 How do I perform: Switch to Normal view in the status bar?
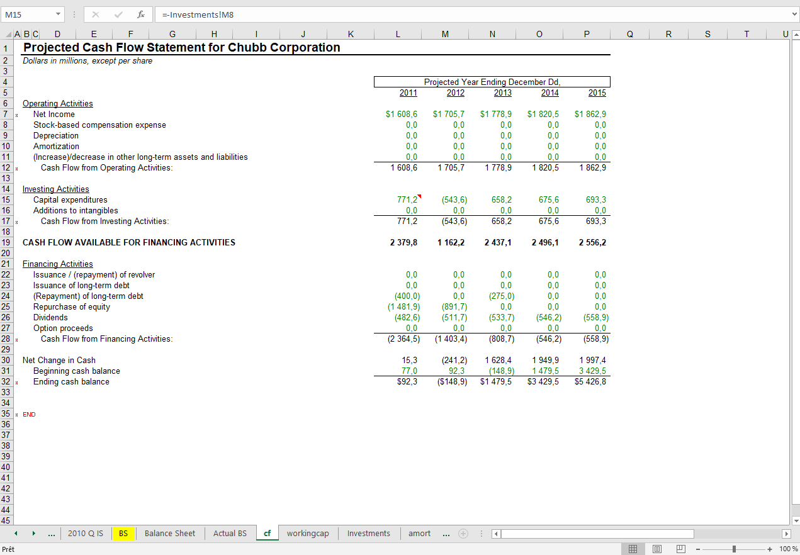pos(633,549)
